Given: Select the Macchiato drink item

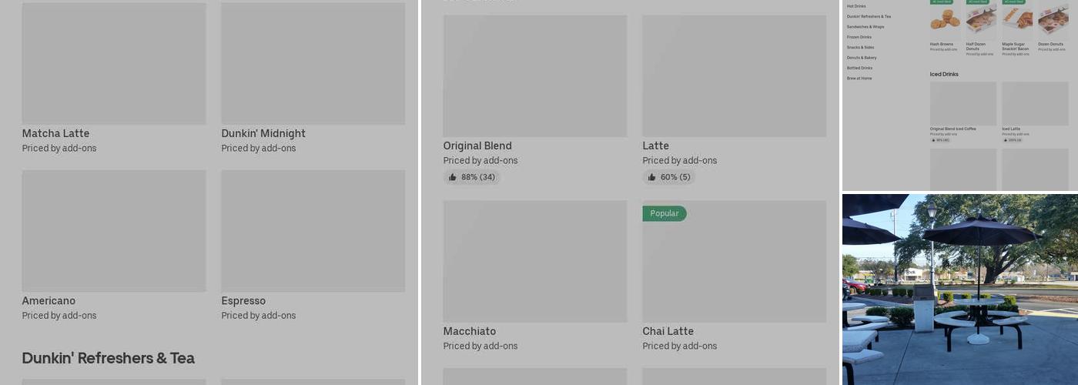Looking at the screenshot, I should [x=534, y=262].
